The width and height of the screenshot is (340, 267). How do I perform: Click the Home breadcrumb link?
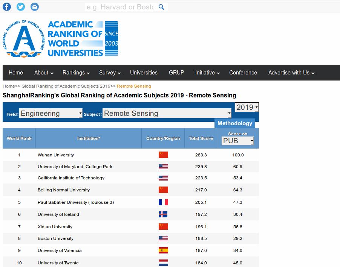tap(9, 86)
